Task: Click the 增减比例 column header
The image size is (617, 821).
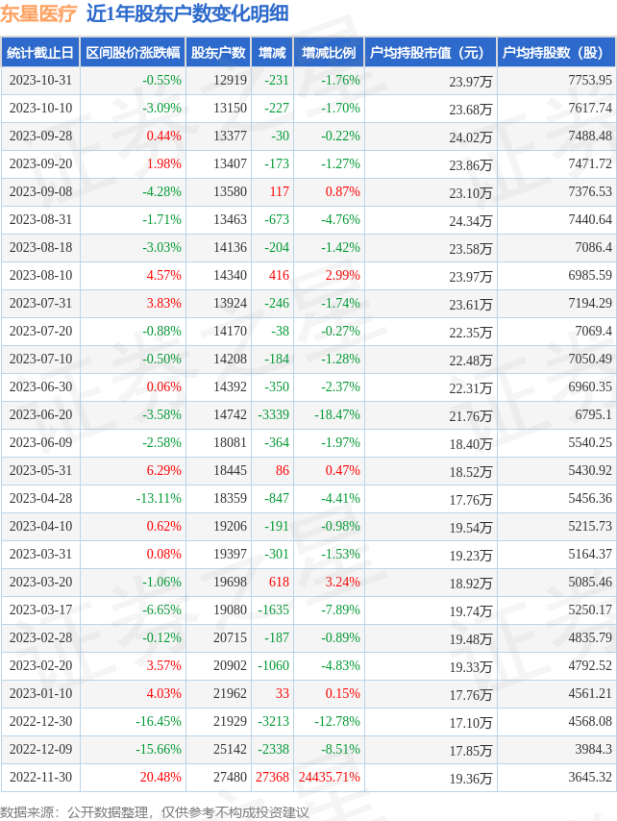Action: 330,52
